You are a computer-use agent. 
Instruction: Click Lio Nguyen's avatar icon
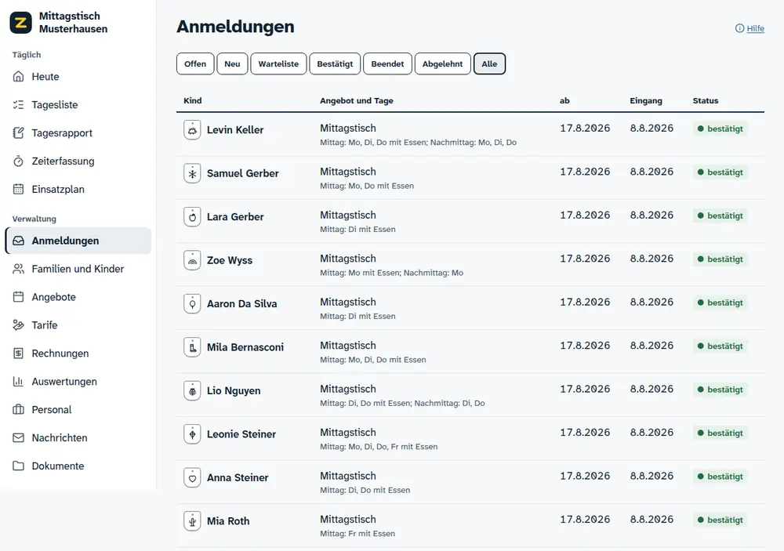[193, 391]
